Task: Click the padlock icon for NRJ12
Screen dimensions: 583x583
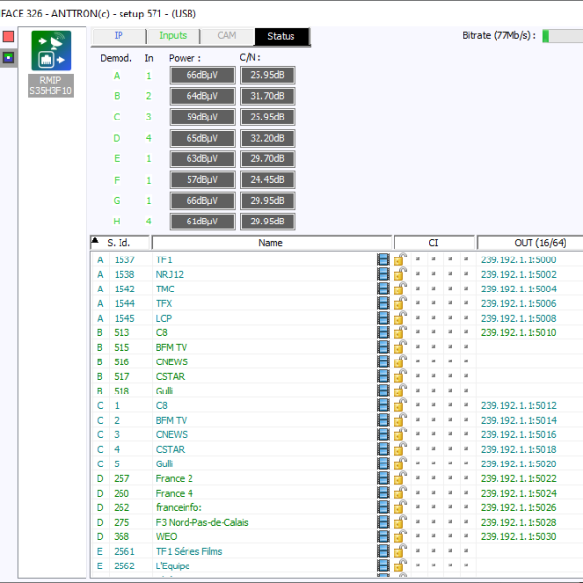Action: 398,275
